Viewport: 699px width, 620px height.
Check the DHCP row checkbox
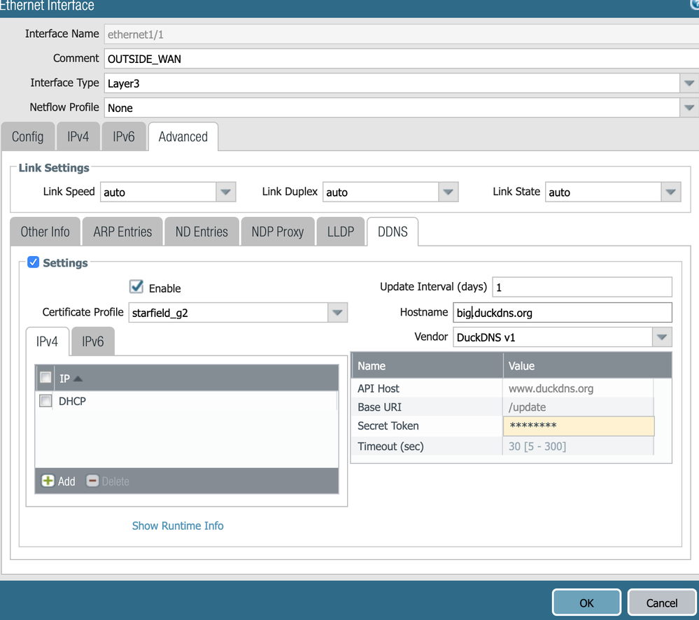(46, 401)
